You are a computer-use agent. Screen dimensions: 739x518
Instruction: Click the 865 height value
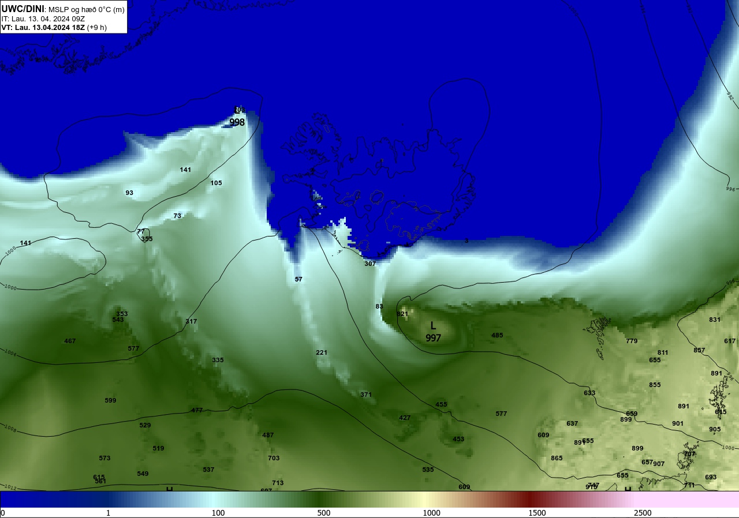click(x=557, y=458)
